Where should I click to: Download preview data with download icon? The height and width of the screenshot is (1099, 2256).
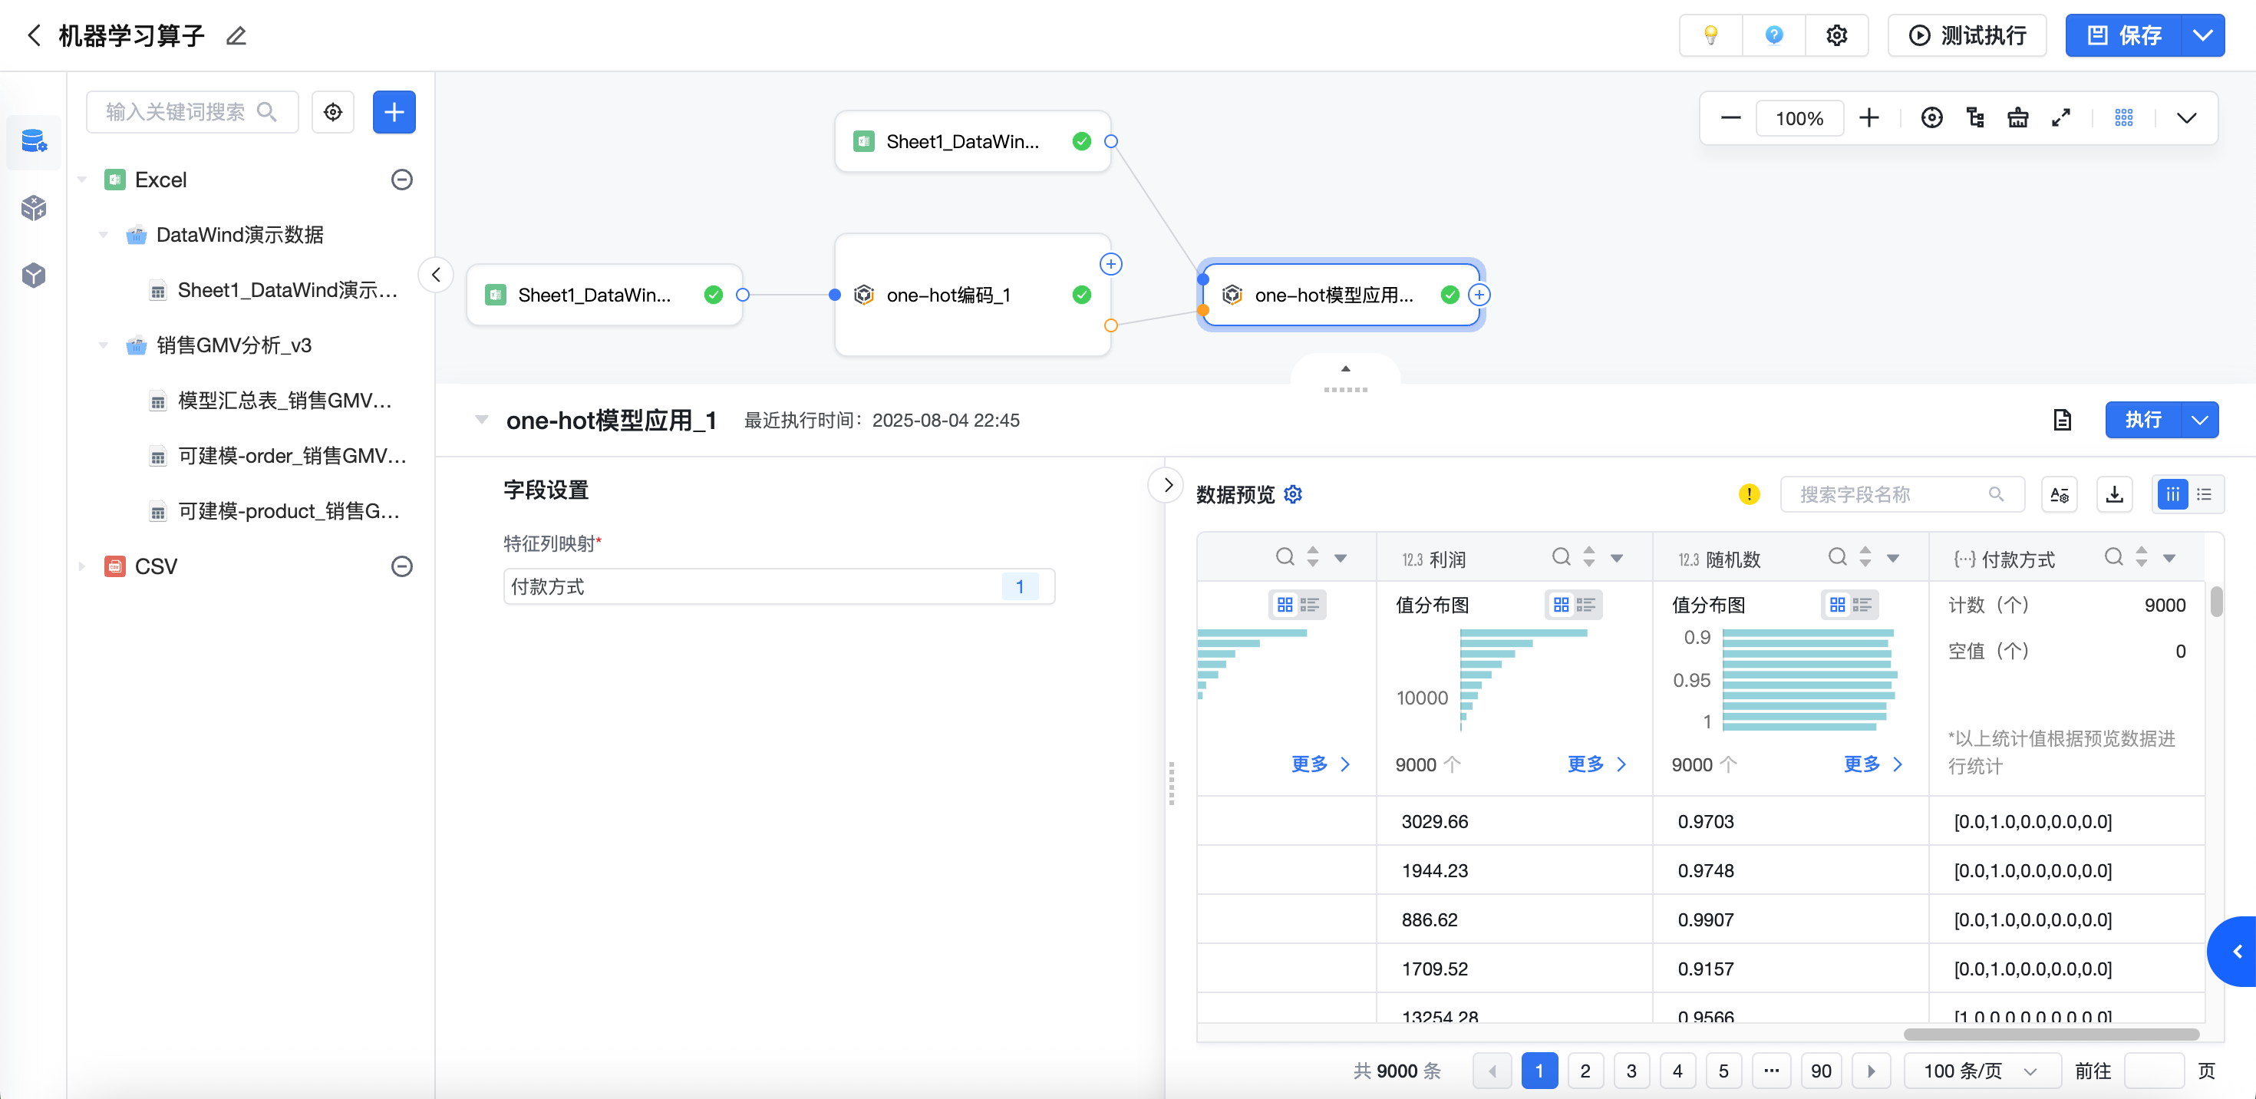[x=2114, y=495]
